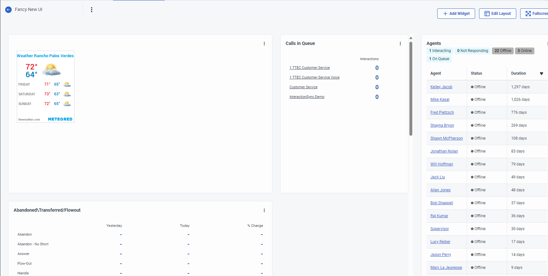Viewport: 548px width, 276px height.
Task: Click the Duration column header label
Action: [519, 73]
